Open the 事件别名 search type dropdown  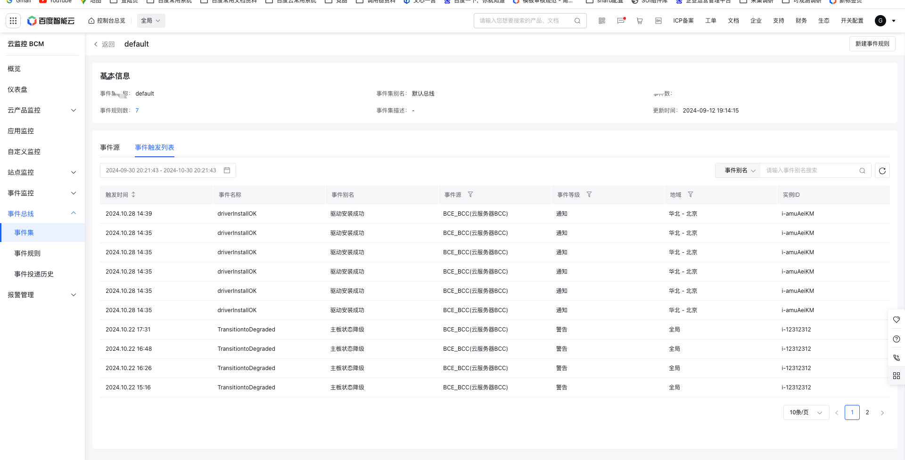[x=739, y=170]
